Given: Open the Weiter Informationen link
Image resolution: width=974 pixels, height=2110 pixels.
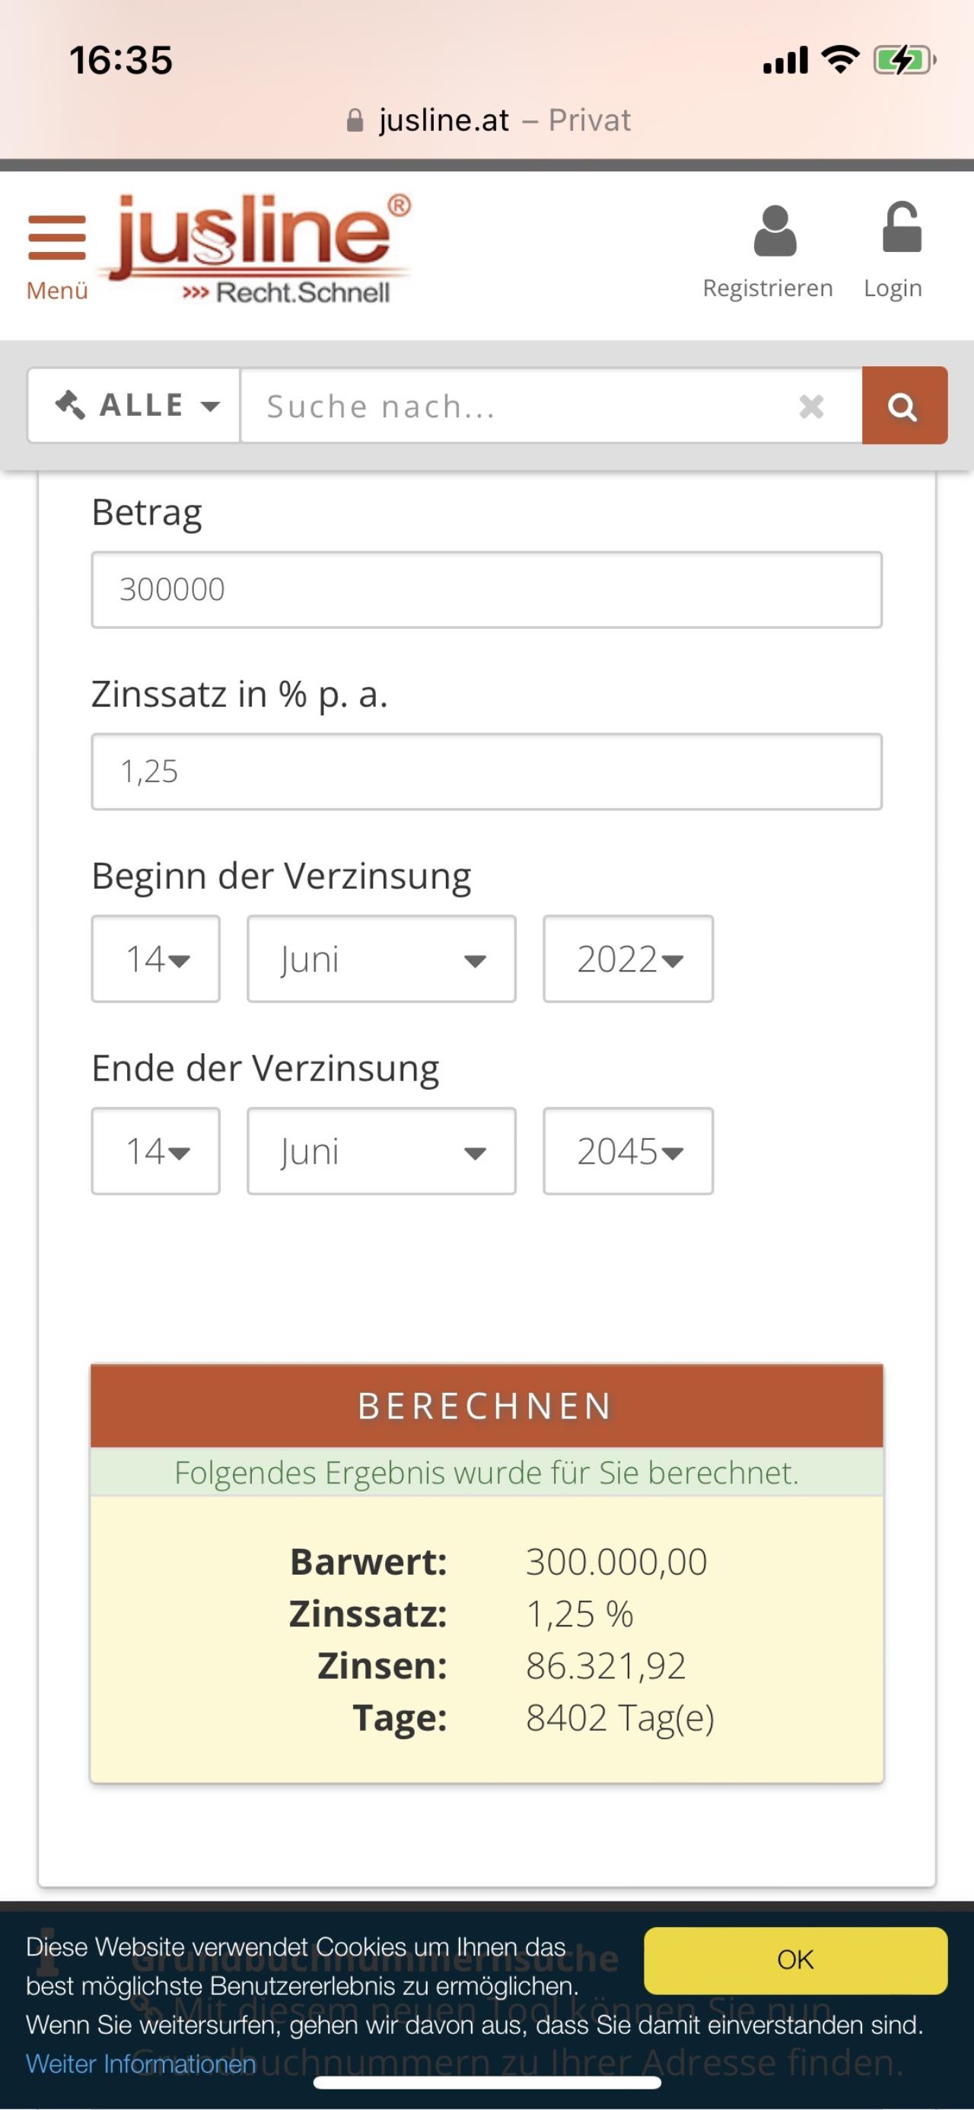Looking at the screenshot, I should coord(141,2064).
